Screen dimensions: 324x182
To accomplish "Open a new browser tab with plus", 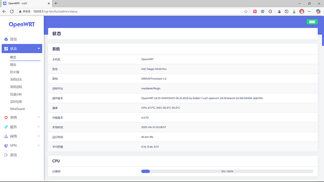I will click(56, 3).
